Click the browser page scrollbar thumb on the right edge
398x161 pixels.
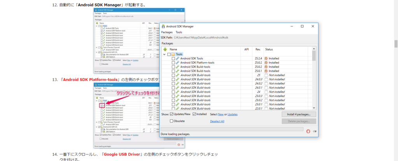396,44
